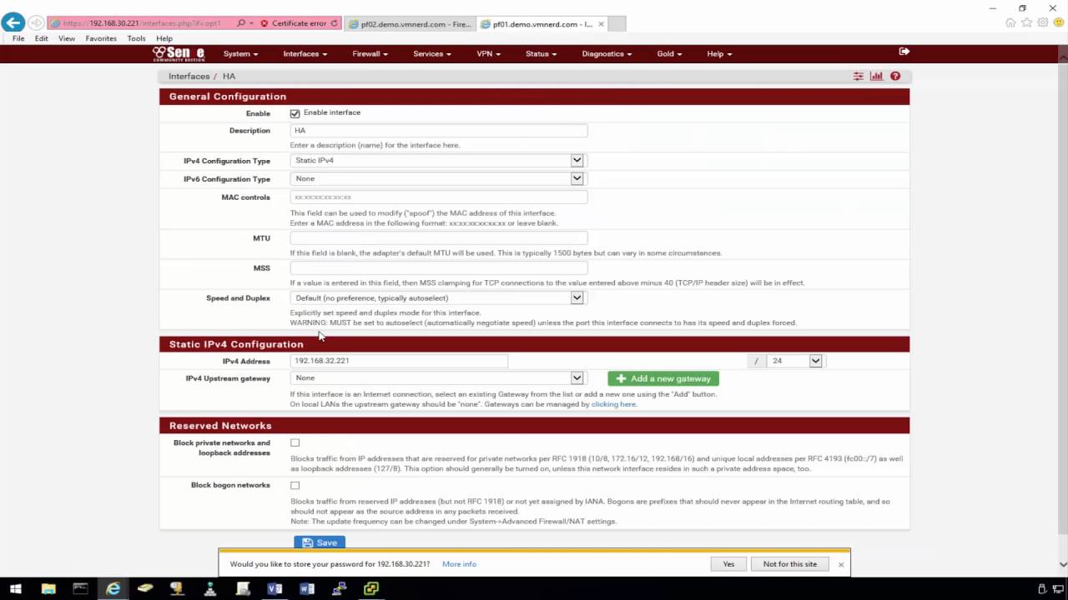Open File Explorer from the taskbar
The height and width of the screenshot is (600, 1068).
[48, 589]
